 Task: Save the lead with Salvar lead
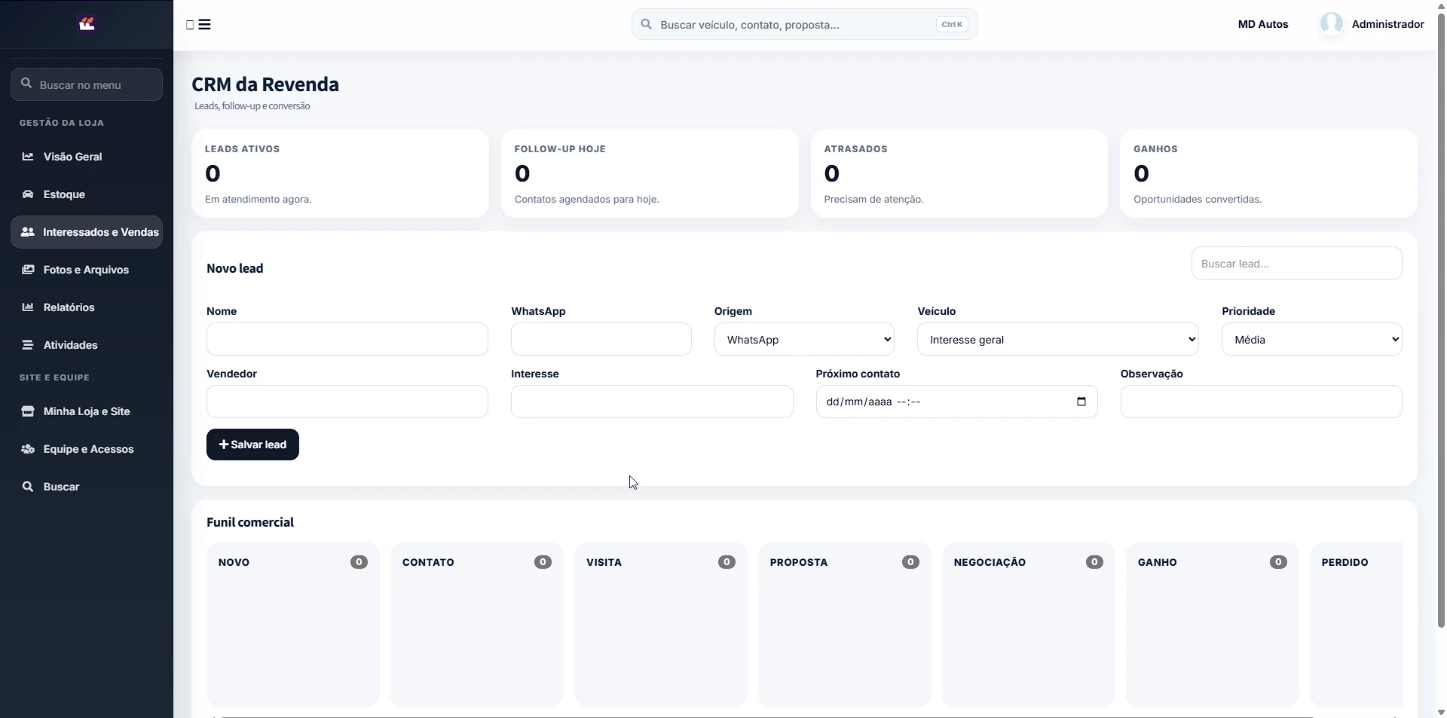coord(252,445)
